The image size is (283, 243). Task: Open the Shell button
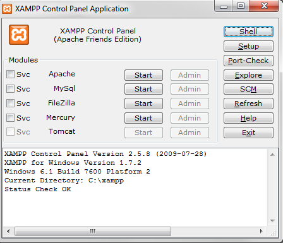point(248,32)
